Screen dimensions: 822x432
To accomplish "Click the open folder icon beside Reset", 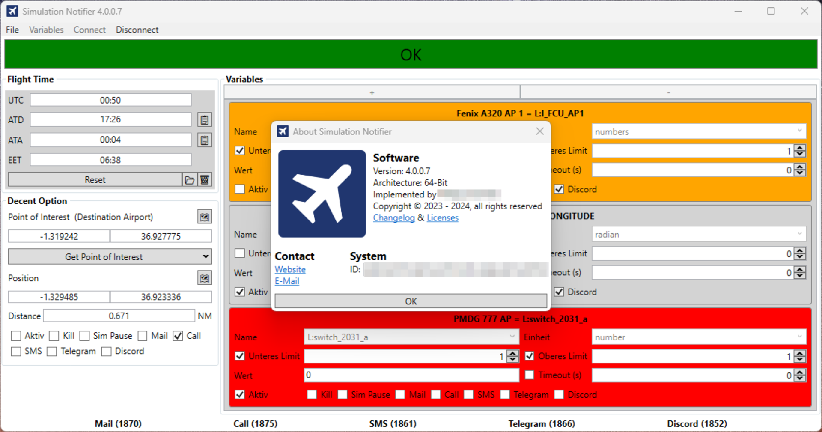I will coord(189,180).
